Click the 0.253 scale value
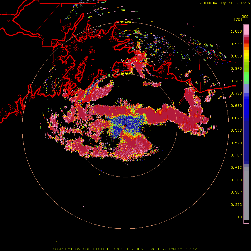Screen dimensions: 251x251 tap(236, 205)
